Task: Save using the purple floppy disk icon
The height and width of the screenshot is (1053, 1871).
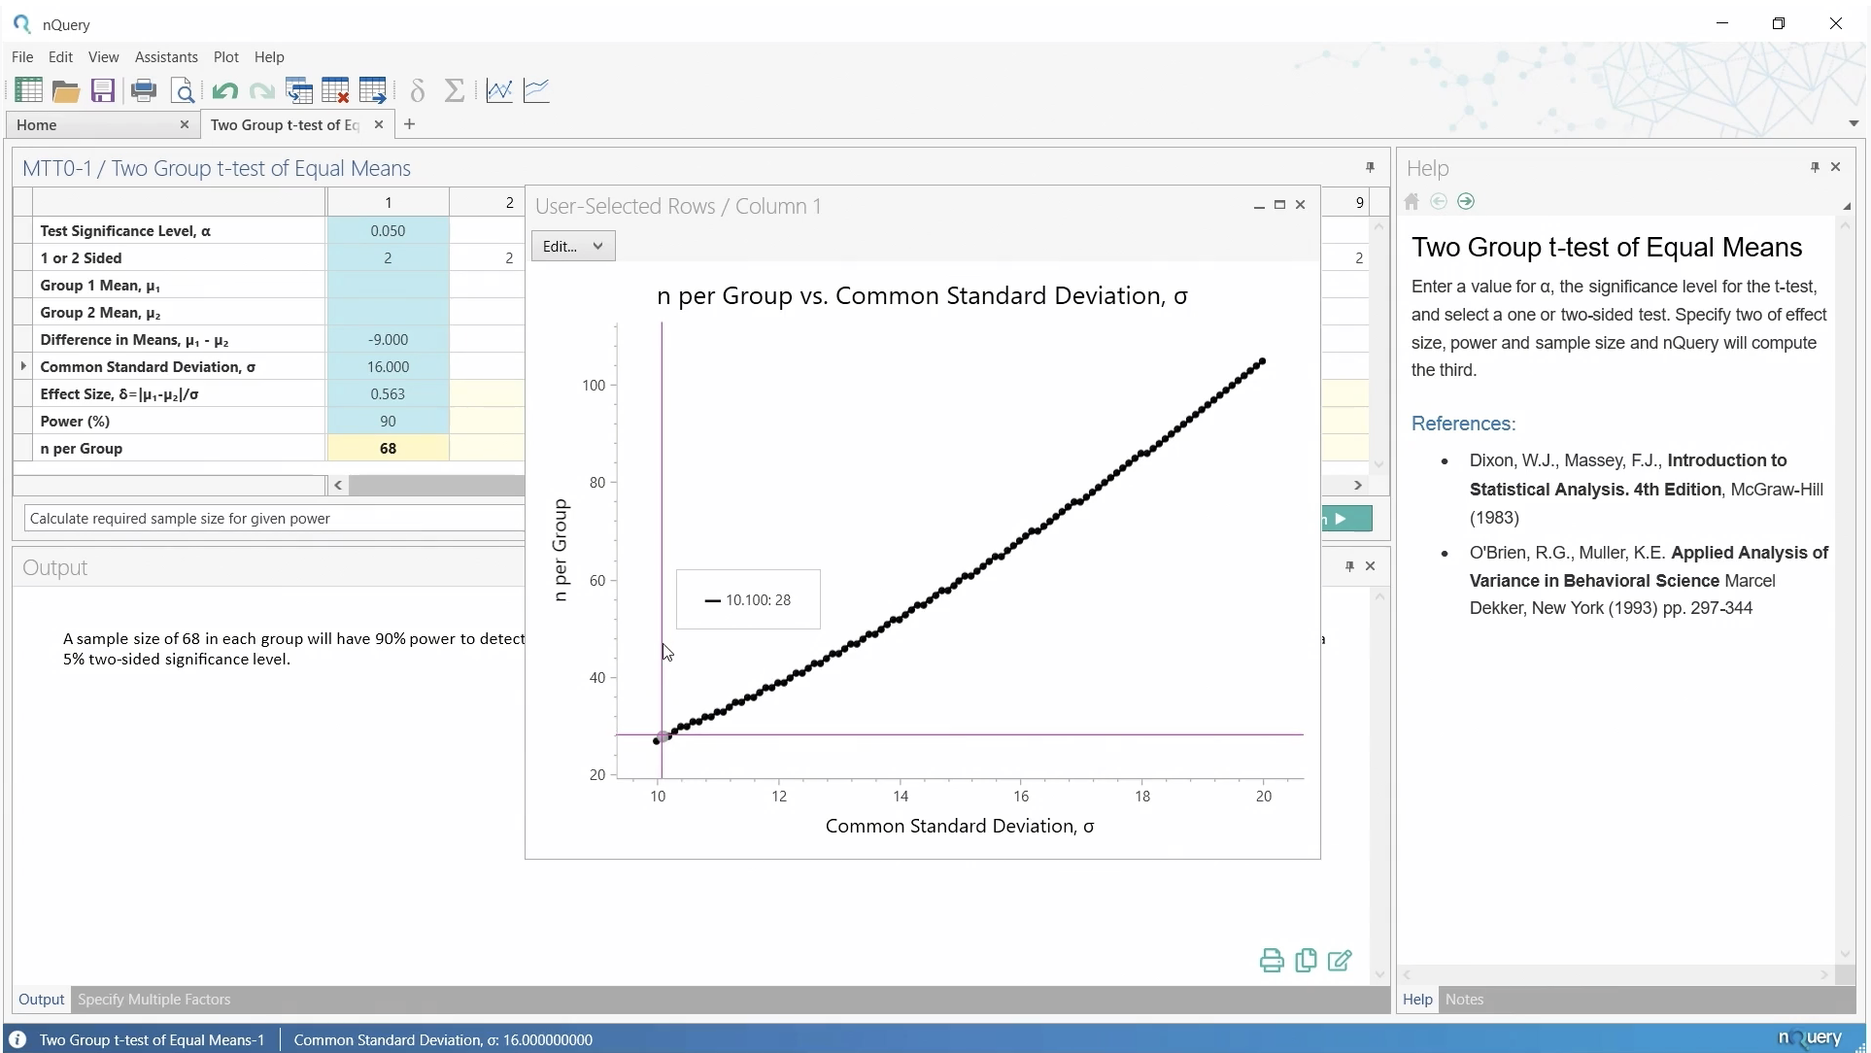Action: 103,91
